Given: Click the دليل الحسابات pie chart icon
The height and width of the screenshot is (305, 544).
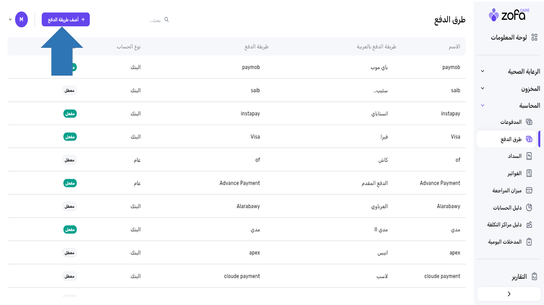Looking at the screenshot, I should click(529, 208).
